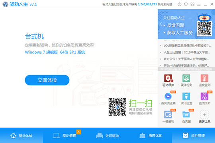Click the orange 5 badge on 驱动管理
This screenshot has width=215, height=143.
79,132
